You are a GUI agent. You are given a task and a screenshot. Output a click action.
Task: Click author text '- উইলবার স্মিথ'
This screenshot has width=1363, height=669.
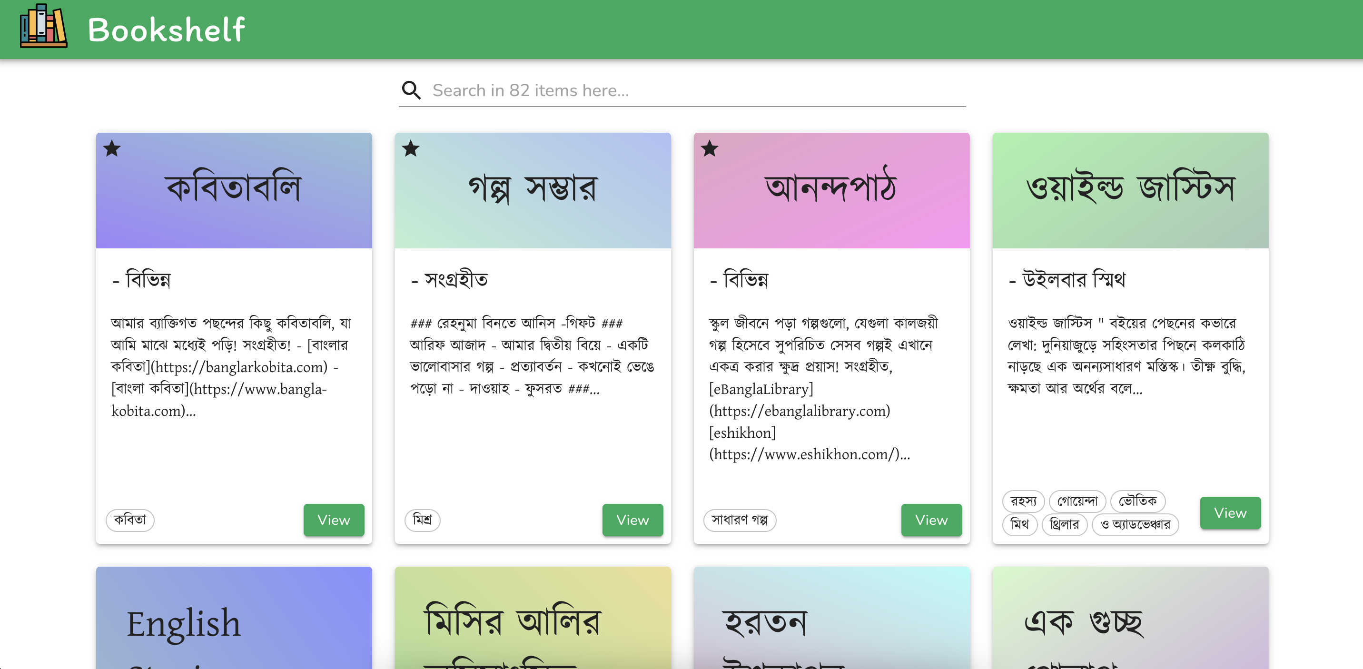pos(1067,279)
